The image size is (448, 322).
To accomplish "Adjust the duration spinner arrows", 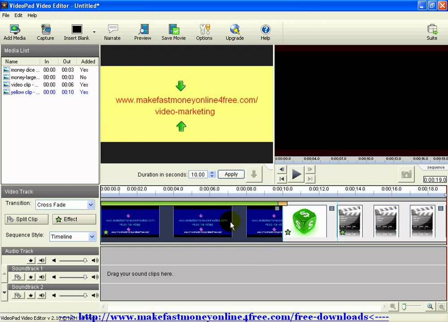I will tap(212, 174).
